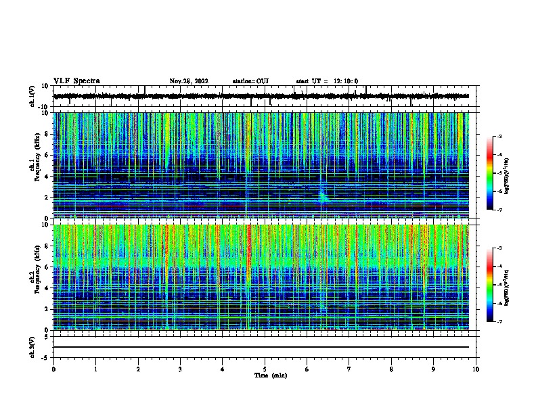Click the bright burst near 2 kHz in ch.1 spectrogram
The image size is (536, 414).
click(322, 195)
